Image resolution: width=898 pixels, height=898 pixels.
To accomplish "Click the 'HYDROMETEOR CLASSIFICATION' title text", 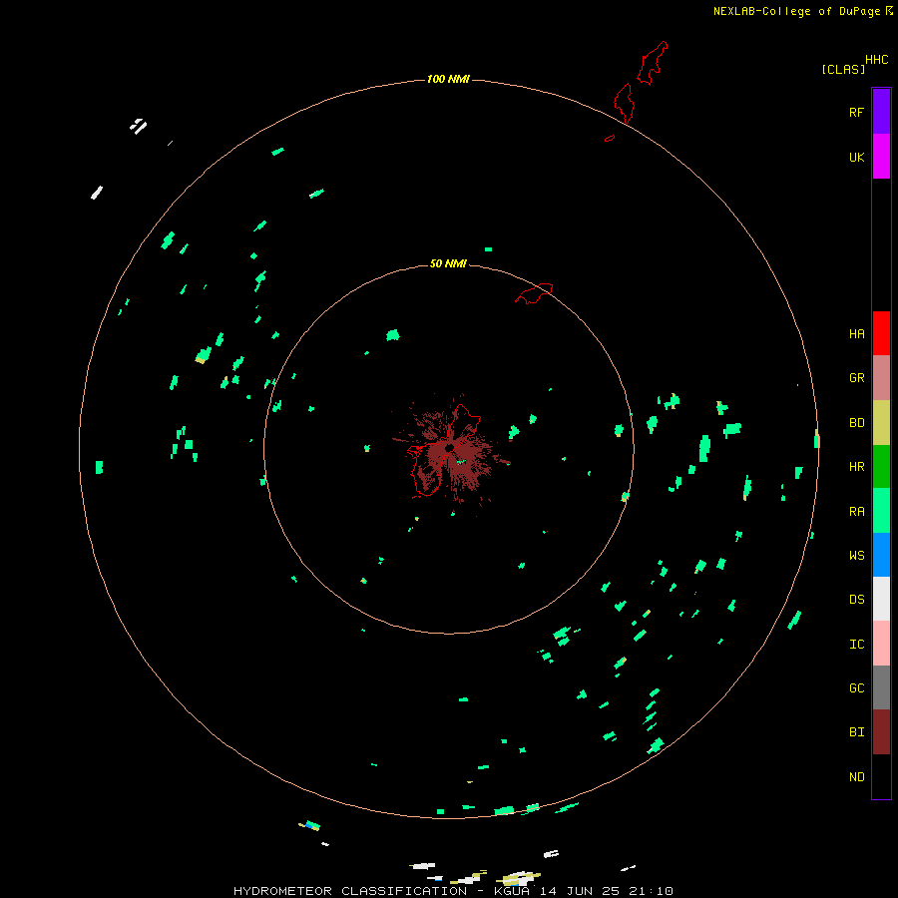I will point(350,891).
